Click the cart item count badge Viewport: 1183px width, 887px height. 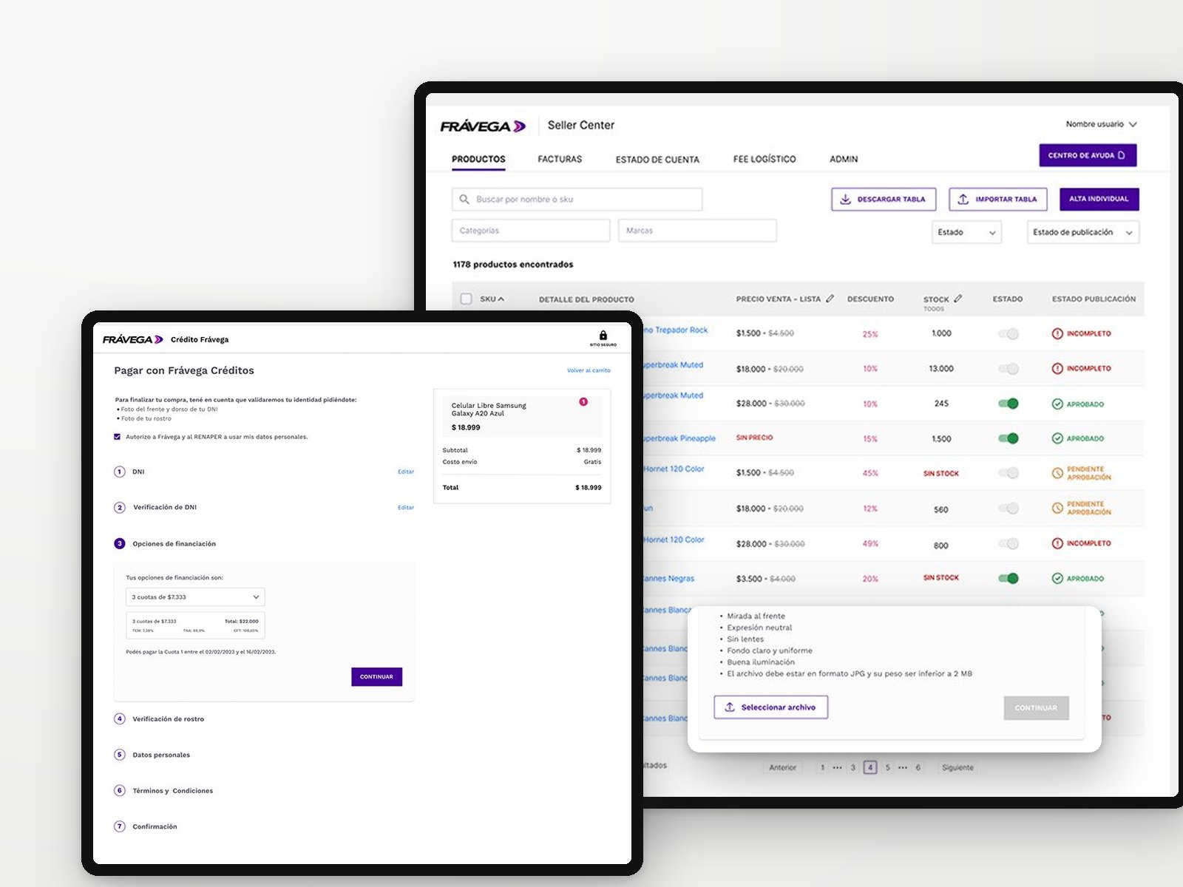[x=583, y=402]
